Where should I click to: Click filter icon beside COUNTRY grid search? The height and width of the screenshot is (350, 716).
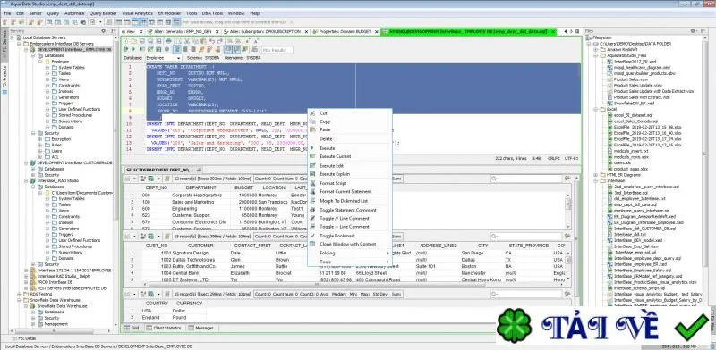click(567, 295)
